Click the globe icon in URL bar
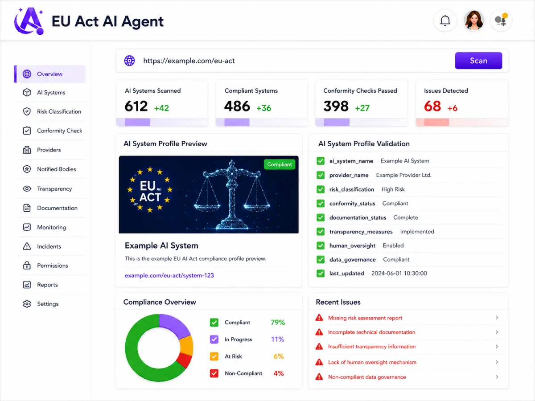The height and width of the screenshot is (401, 535). (x=129, y=61)
